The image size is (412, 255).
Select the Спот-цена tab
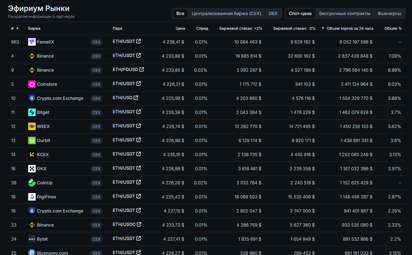(300, 13)
